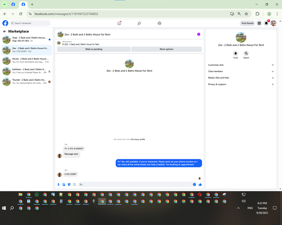Open the Windows Start menu
This screenshot has width=282, height=225.
[4, 208]
